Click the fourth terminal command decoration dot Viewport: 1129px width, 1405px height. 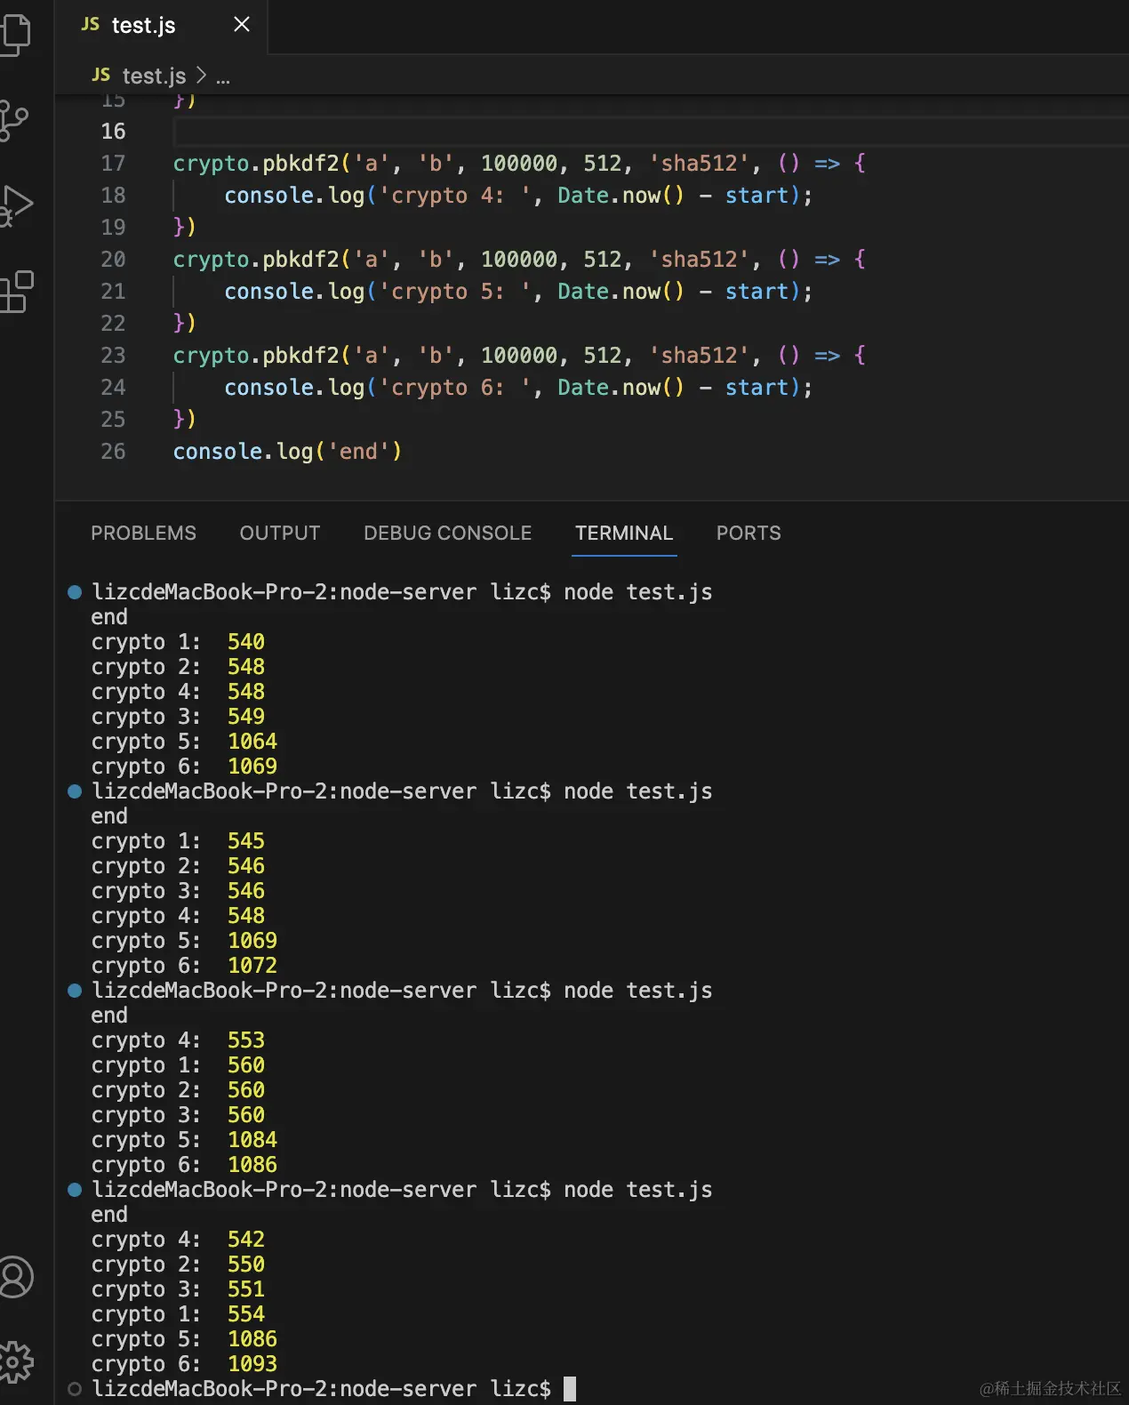click(75, 1190)
